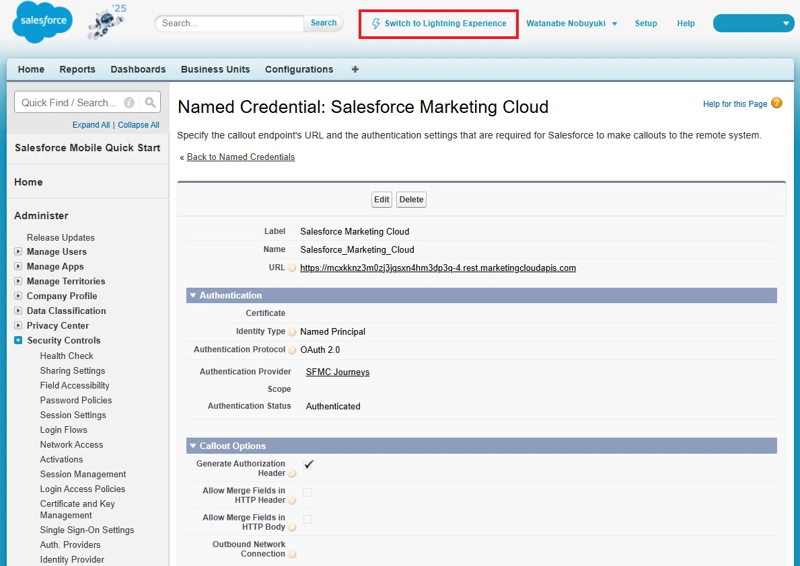Open the Dashboards tab

(x=138, y=69)
